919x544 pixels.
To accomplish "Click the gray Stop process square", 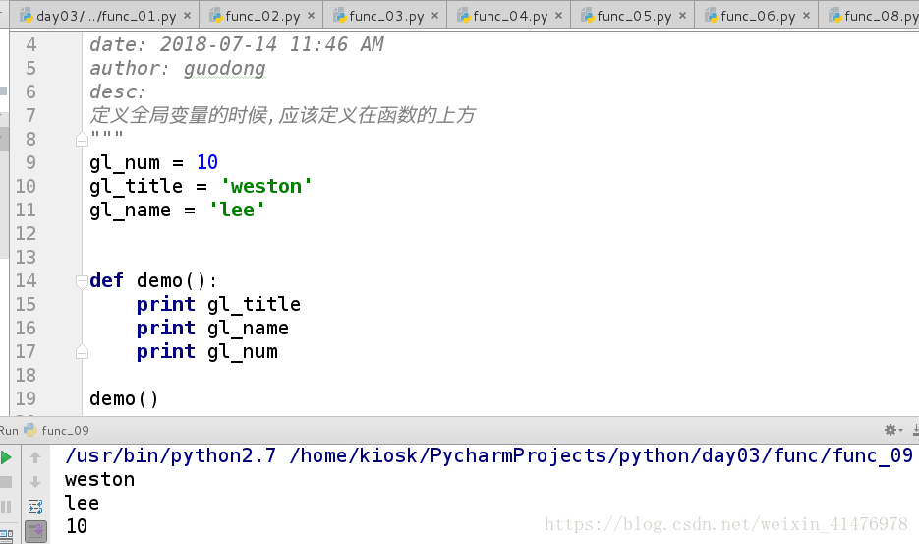I will click(x=6, y=482).
